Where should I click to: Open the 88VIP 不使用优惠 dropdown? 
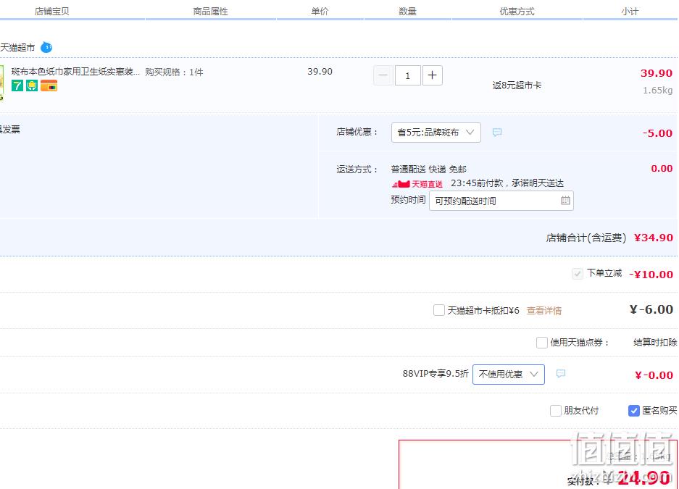[x=509, y=375]
